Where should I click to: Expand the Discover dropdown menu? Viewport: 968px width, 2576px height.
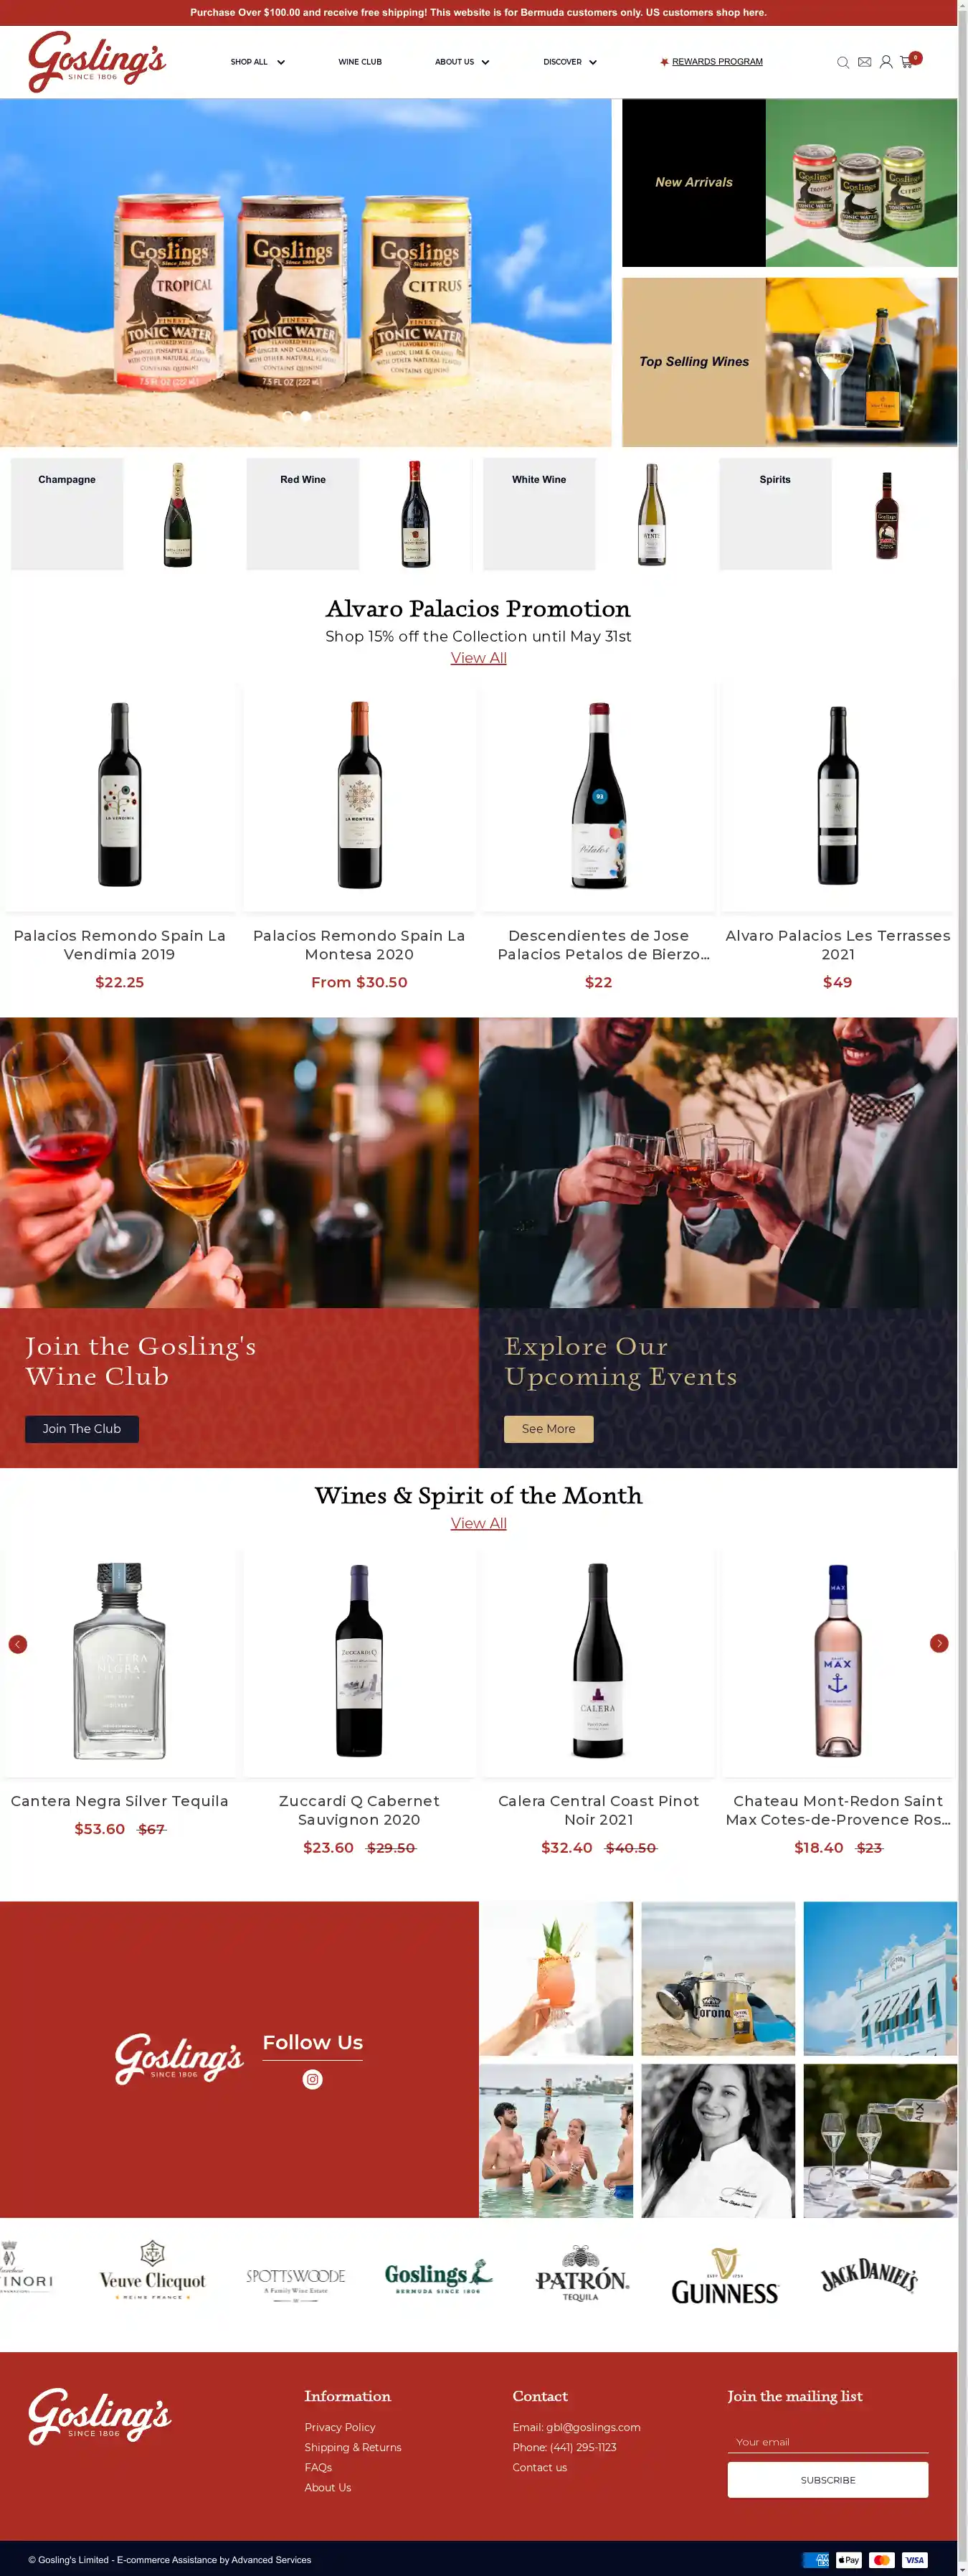point(569,62)
